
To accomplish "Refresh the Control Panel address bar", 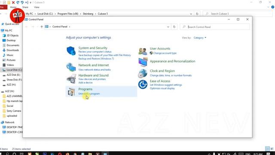I will tap(174, 27).
